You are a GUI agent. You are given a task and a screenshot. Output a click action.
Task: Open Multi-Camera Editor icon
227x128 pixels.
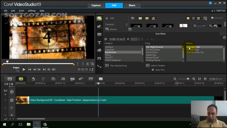point(101,79)
